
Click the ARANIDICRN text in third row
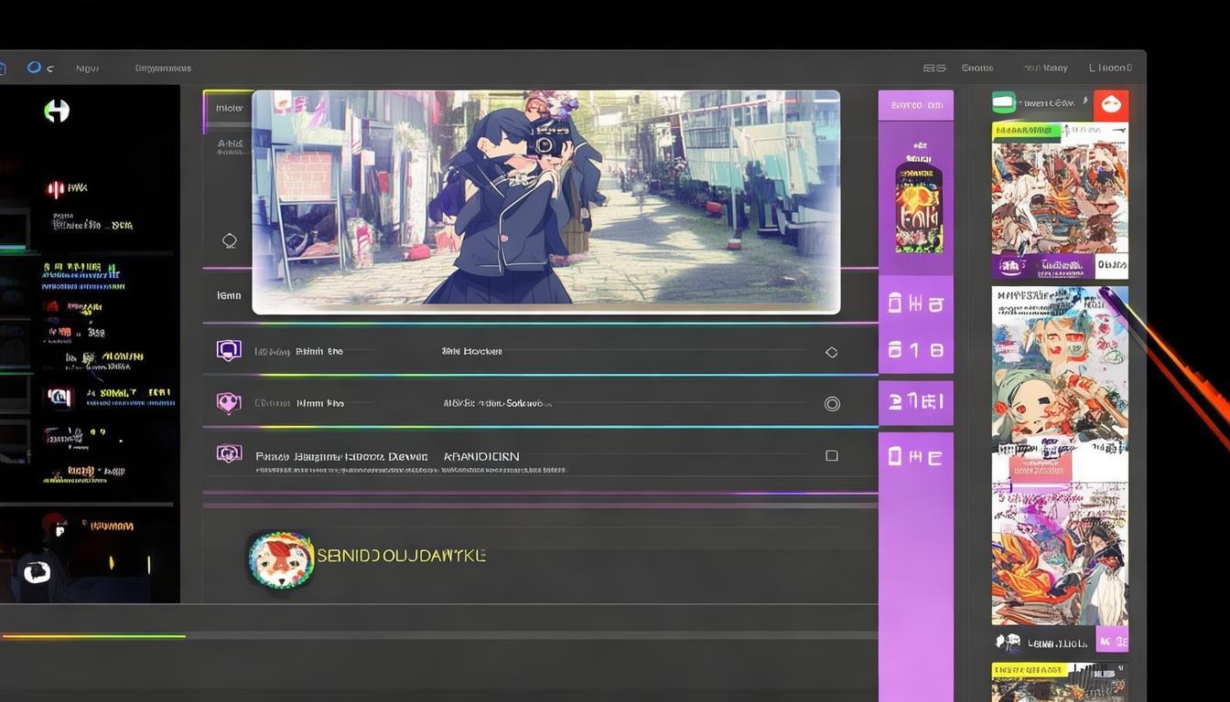click(481, 456)
